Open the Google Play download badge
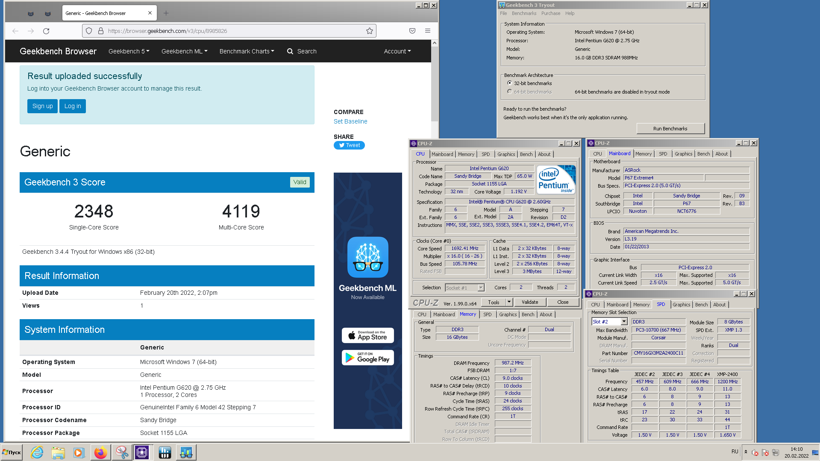The width and height of the screenshot is (820, 461). point(368,358)
